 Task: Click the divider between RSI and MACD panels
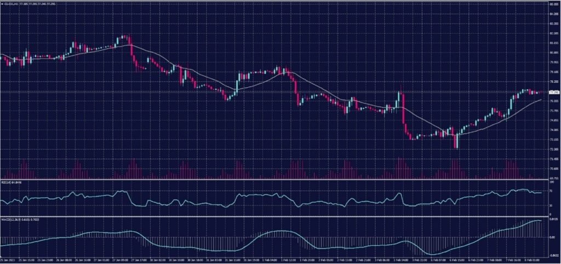click(x=274, y=216)
